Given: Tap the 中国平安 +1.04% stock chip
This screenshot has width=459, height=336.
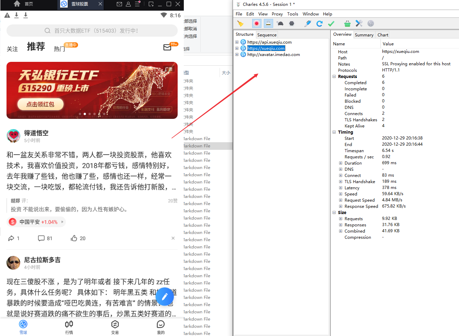Looking at the screenshot, I should tap(36, 222).
